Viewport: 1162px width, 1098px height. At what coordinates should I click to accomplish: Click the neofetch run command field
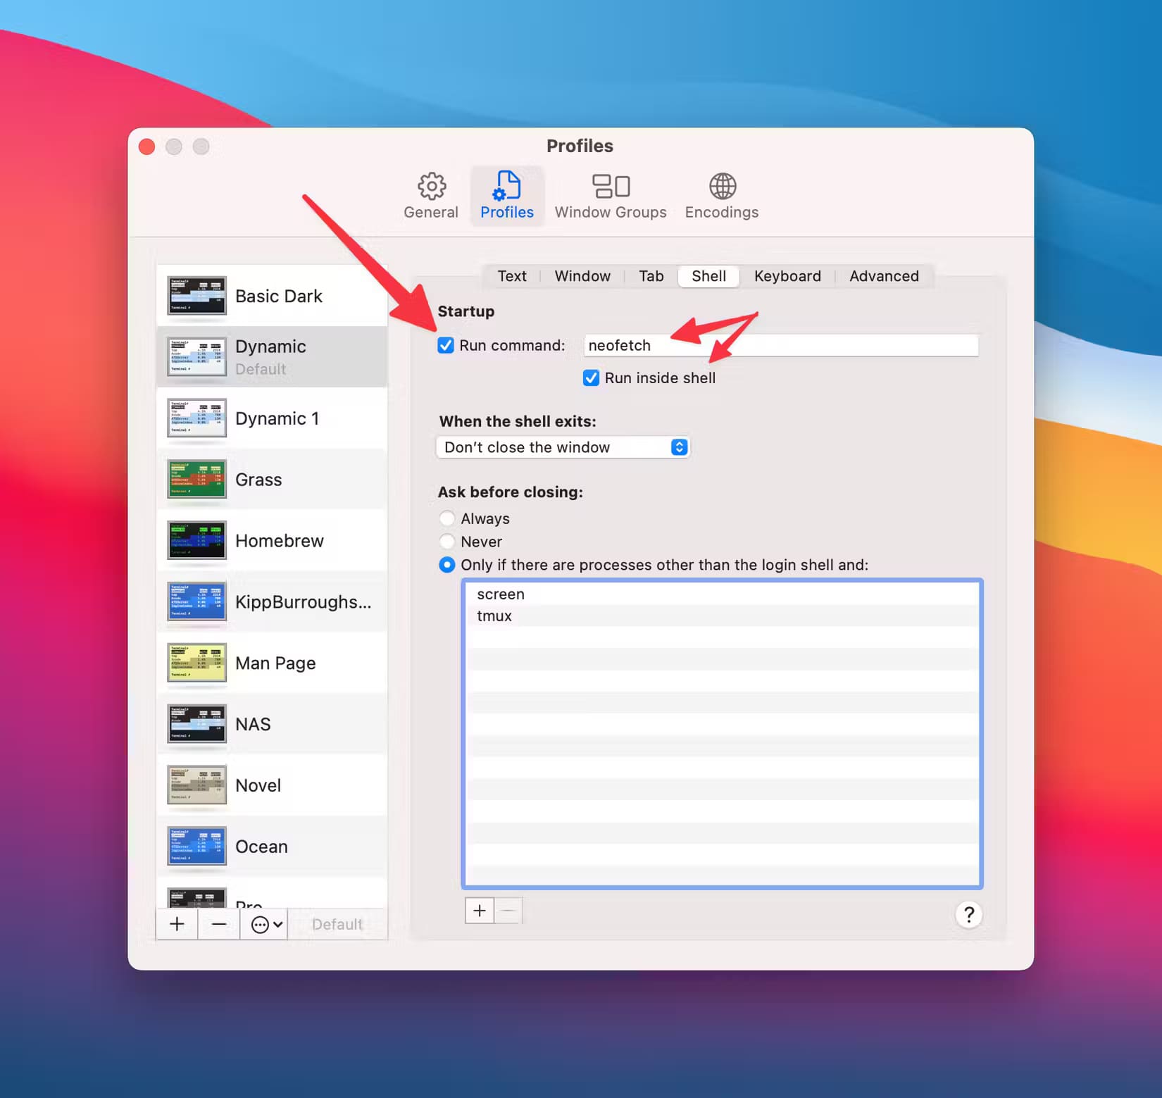point(781,345)
